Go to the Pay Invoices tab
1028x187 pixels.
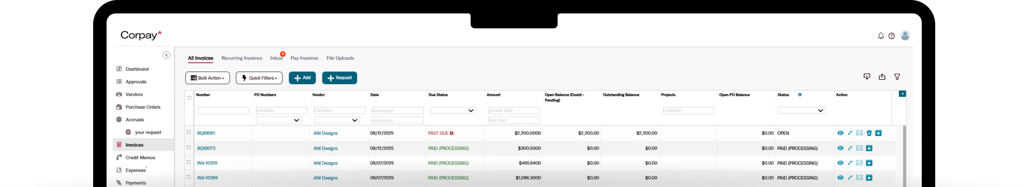pyautogui.click(x=304, y=58)
